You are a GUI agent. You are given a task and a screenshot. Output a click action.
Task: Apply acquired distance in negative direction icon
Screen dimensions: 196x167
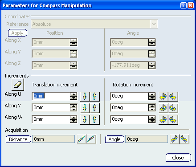(82, 139)
